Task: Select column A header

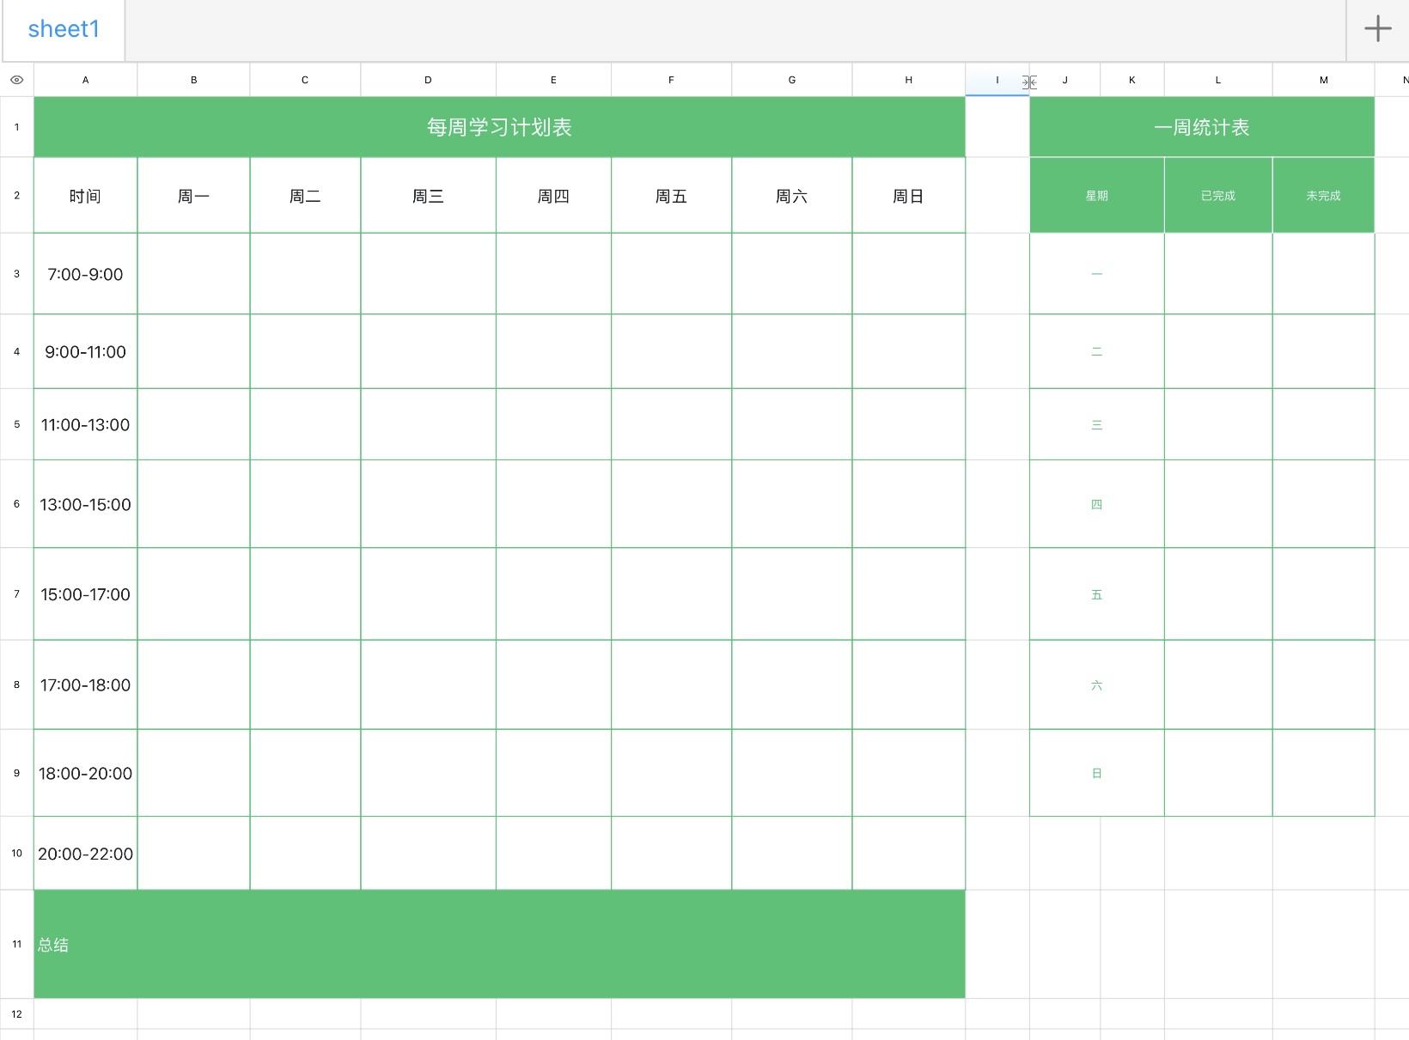Action: [x=85, y=80]
